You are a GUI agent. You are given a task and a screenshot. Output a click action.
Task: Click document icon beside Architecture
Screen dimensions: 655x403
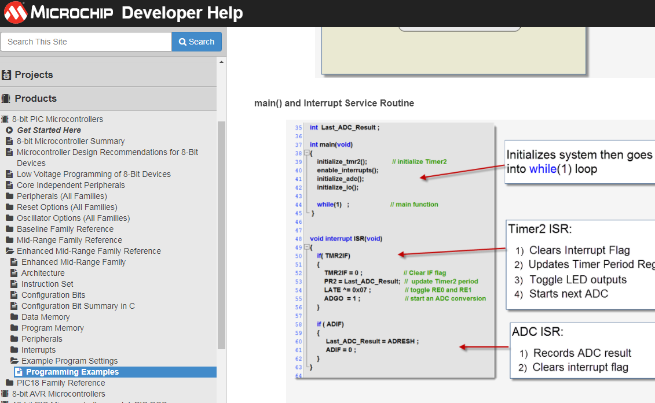coord(14,273)
